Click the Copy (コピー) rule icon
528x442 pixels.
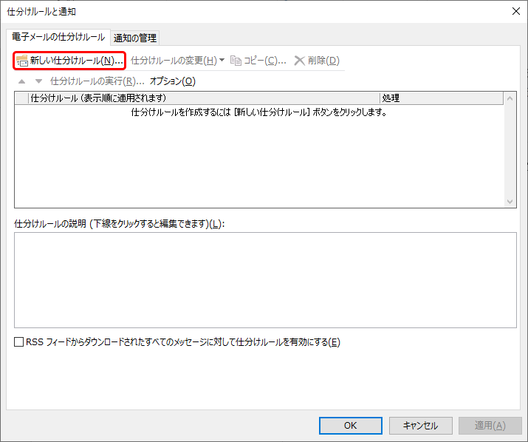tap(236, 61)
